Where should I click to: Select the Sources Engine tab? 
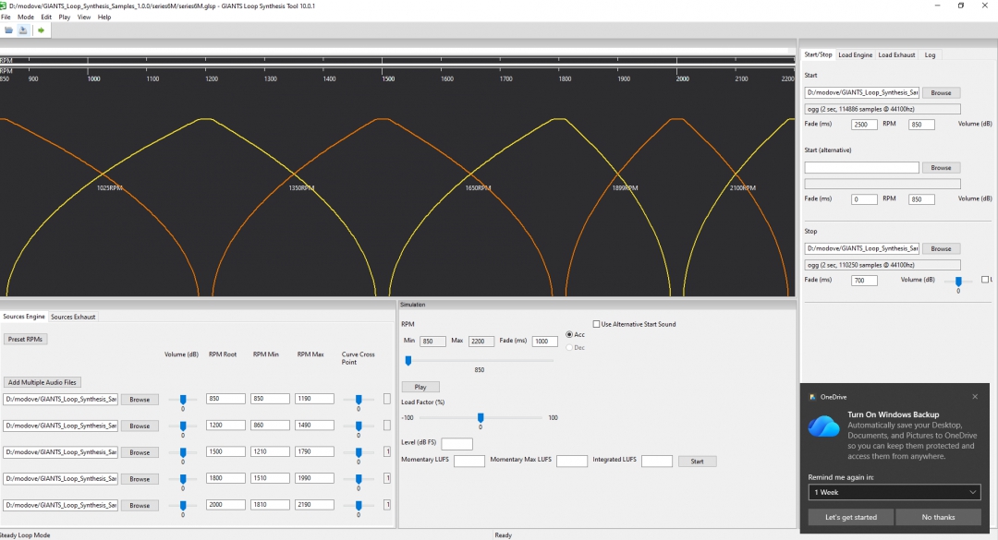coord(24,316)
